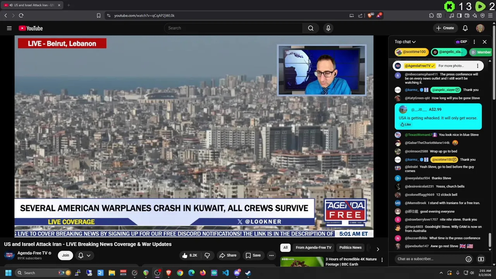
Task: Open the browser extensions puzzle icon
Action: click(431, 15)
